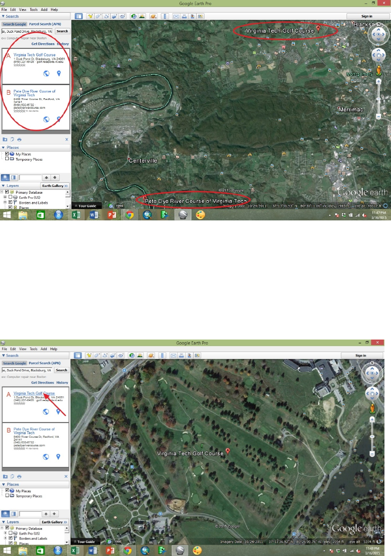Click Get Directions link in top window
Image resolution: width=391 pixels, height=556 pixels.
point(43,44)
